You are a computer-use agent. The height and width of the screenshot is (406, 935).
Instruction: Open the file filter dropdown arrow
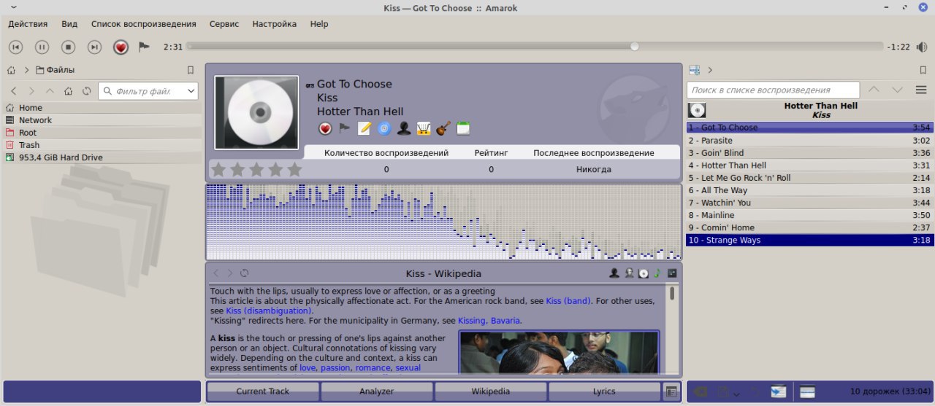[x=191, y=91]
